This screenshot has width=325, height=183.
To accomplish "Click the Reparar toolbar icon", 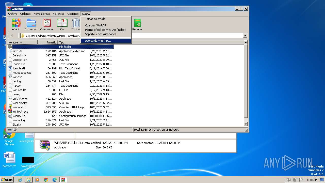I will (137, 25).
